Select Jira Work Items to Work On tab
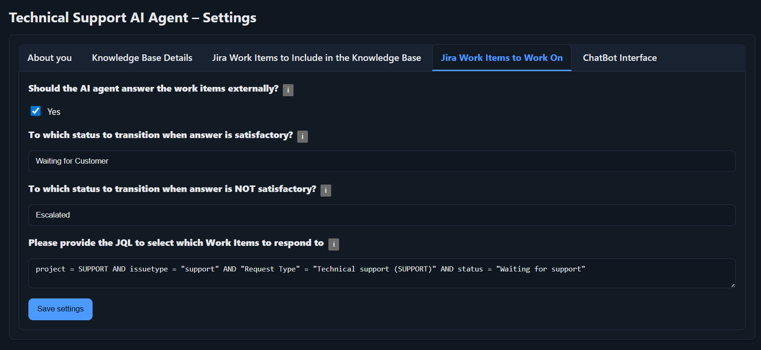The height and width of the screenshot is (350, 761). point(501,58)
